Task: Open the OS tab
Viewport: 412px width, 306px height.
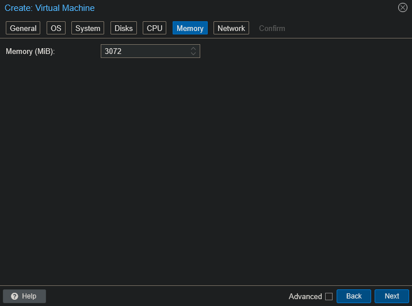Action: [56, 28]
